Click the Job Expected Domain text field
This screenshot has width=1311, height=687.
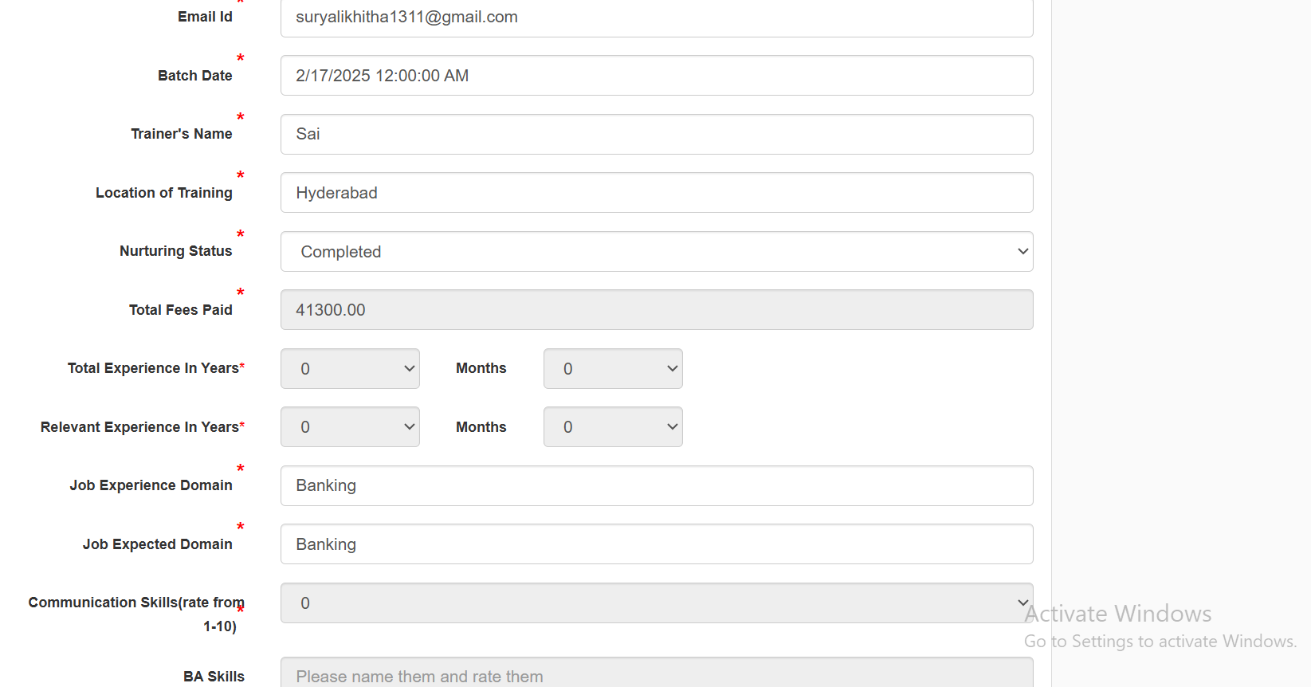656,544
